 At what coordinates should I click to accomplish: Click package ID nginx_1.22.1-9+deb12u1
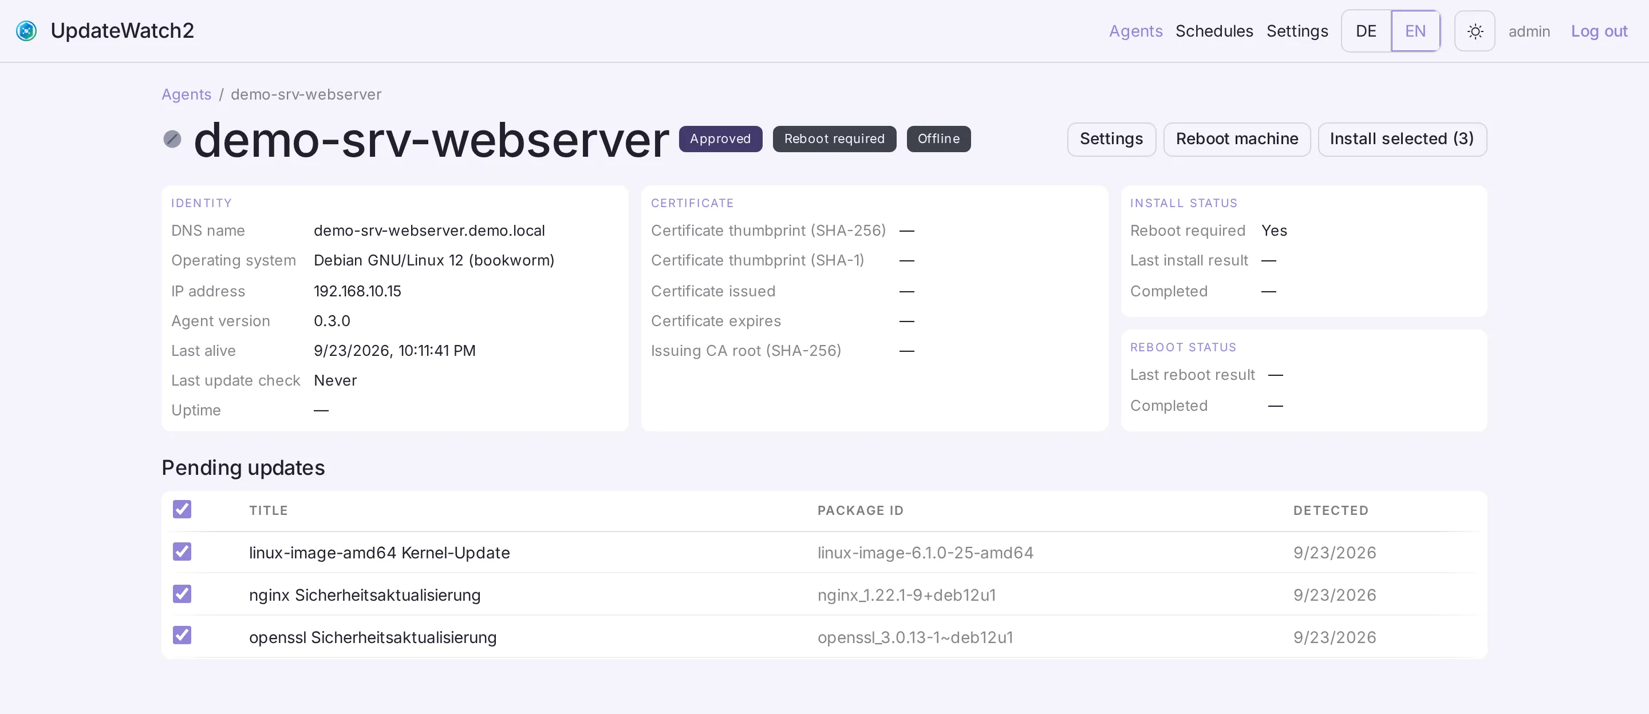pyautogui.click(x=906, y=594)
